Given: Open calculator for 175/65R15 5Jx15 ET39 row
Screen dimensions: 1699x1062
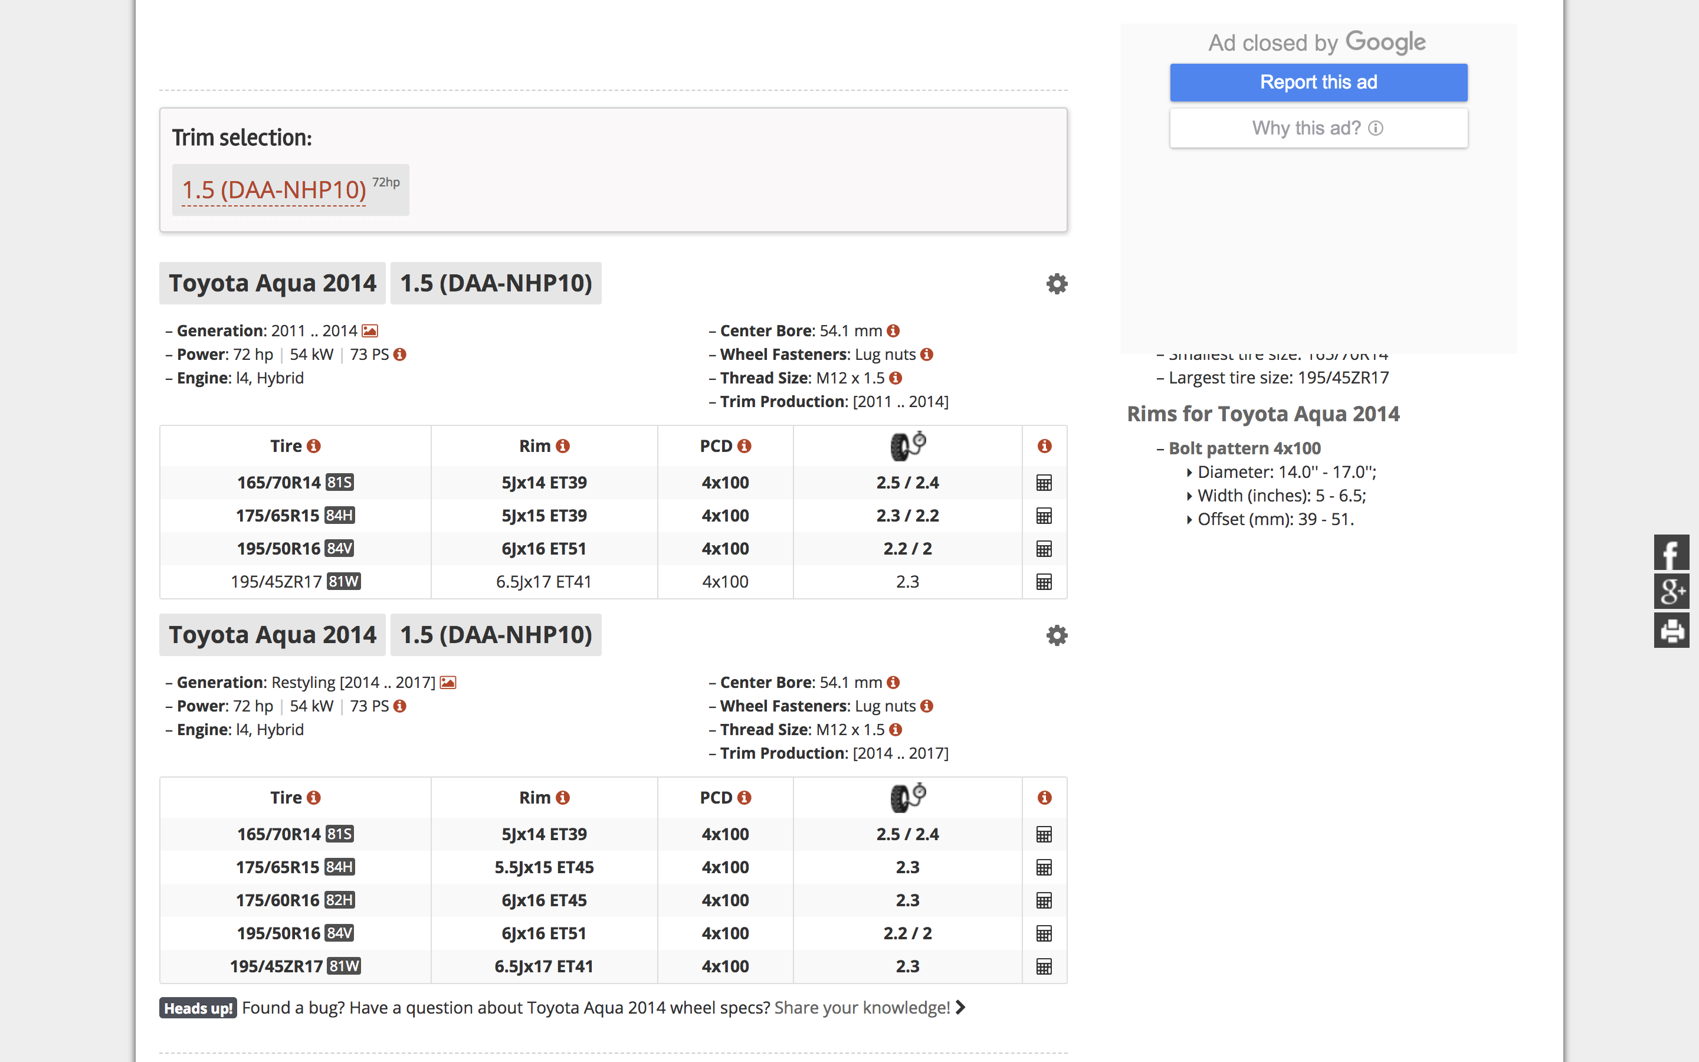Looking at the screenshot, I should click(1044, 516).
